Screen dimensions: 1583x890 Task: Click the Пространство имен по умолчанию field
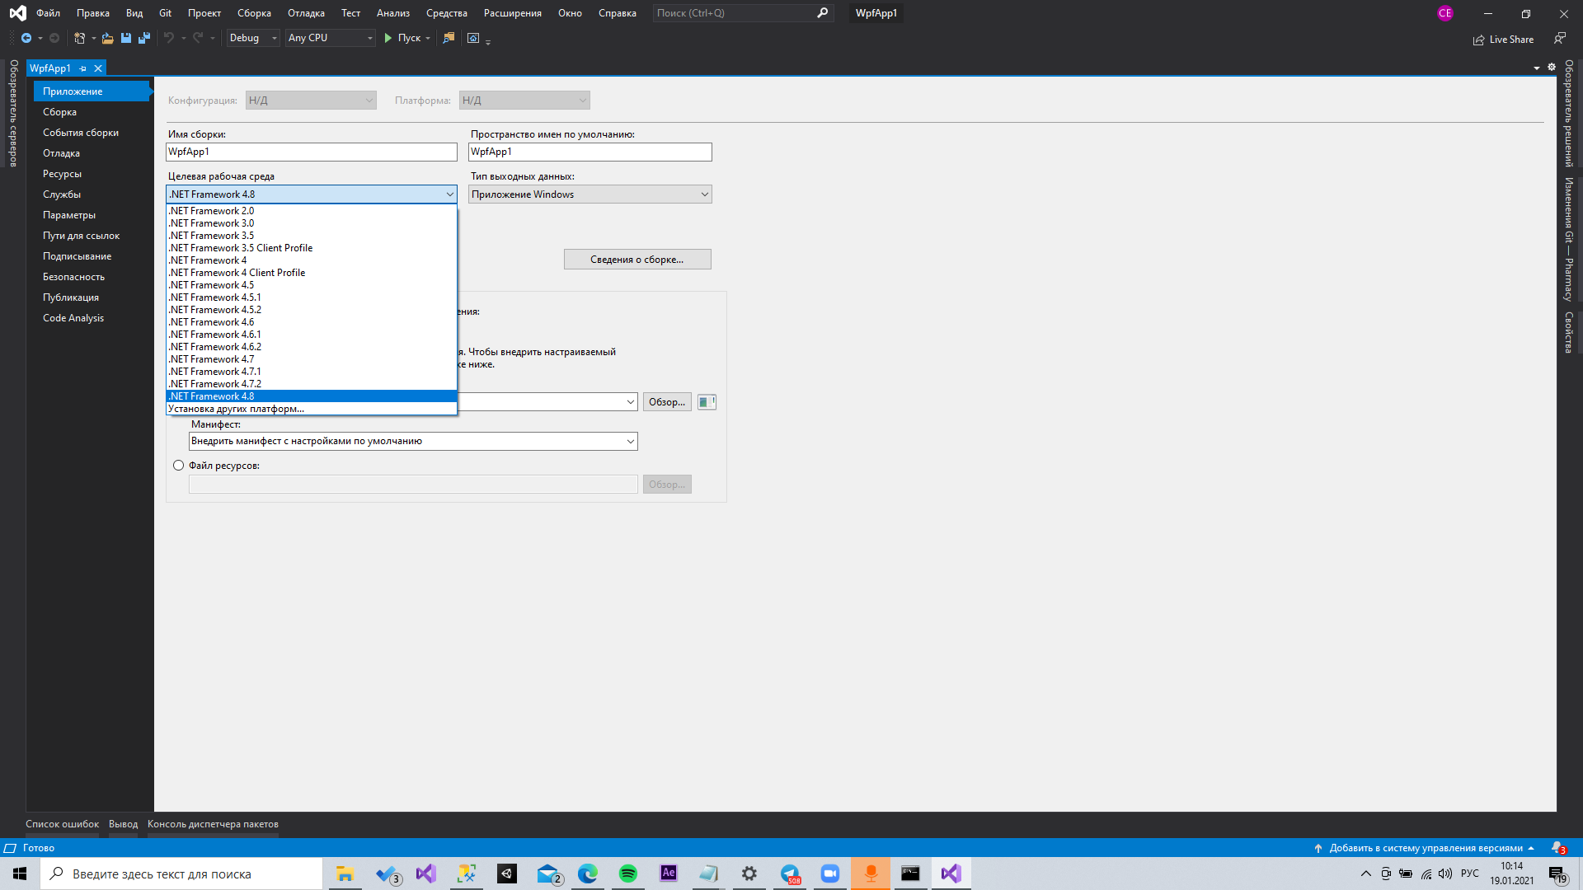(x=590, y=152)
